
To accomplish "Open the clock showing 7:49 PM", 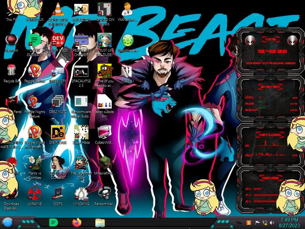I will (289, 222).
